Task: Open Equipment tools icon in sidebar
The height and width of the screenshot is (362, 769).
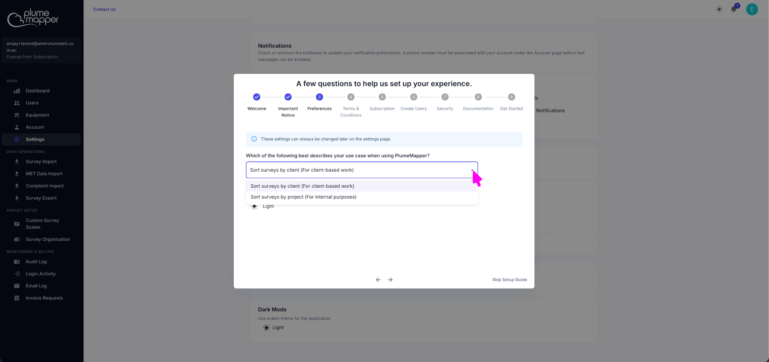Action: tap(17, 115)
